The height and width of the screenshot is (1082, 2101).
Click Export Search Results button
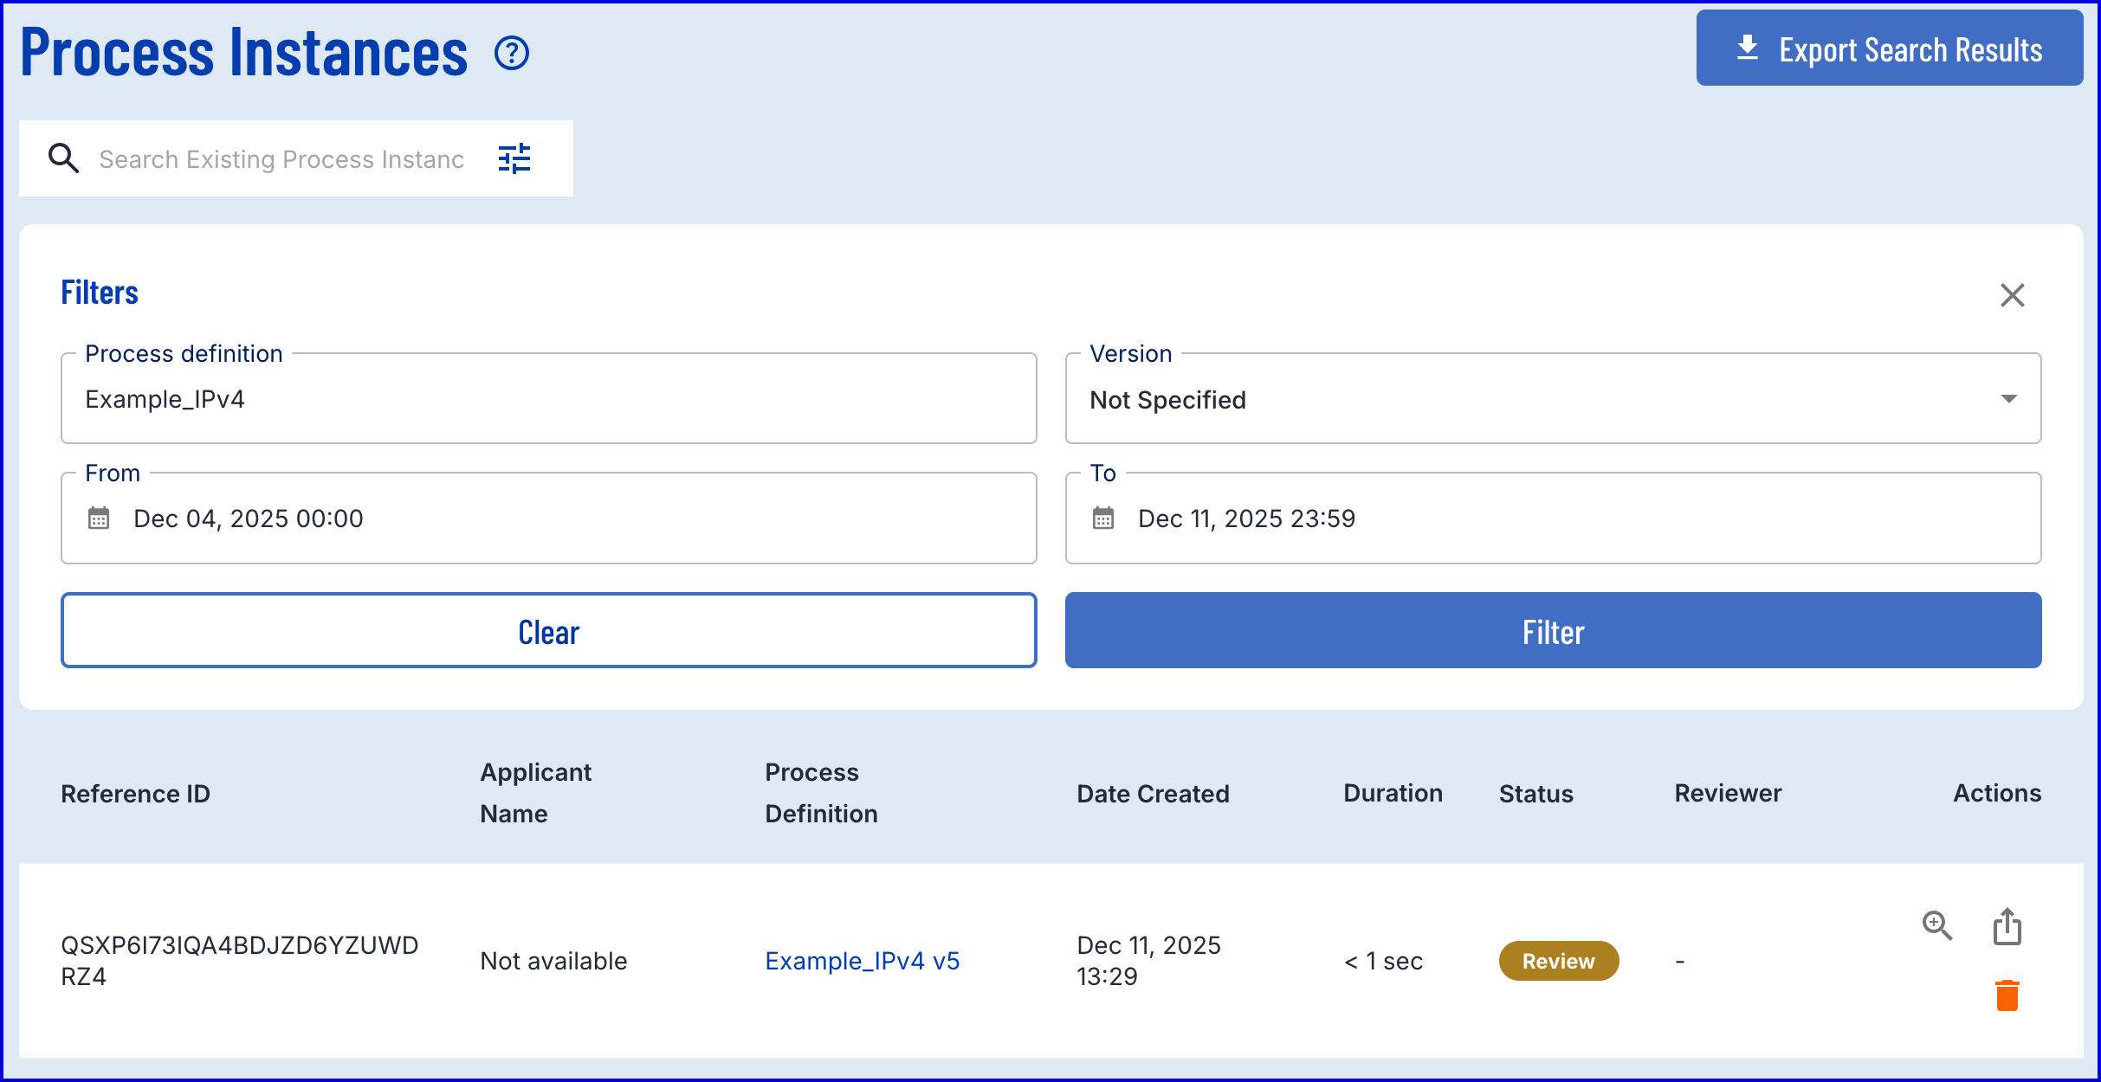tap(1889, 48)
